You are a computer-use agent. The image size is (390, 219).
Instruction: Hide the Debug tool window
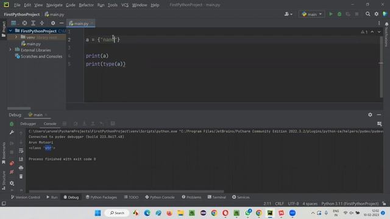379,115
